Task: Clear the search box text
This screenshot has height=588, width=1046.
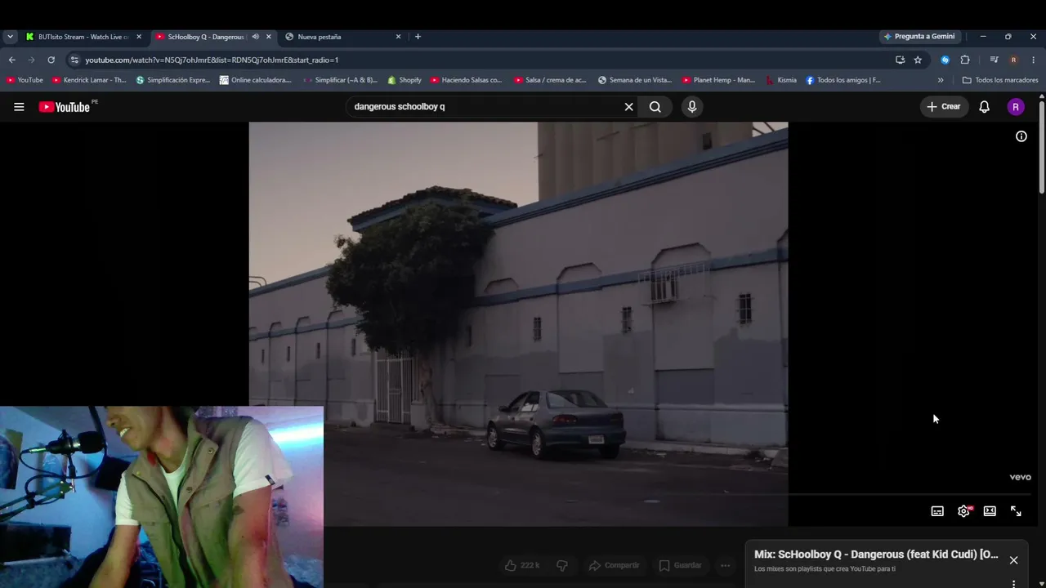Action: tap(628, 107)
